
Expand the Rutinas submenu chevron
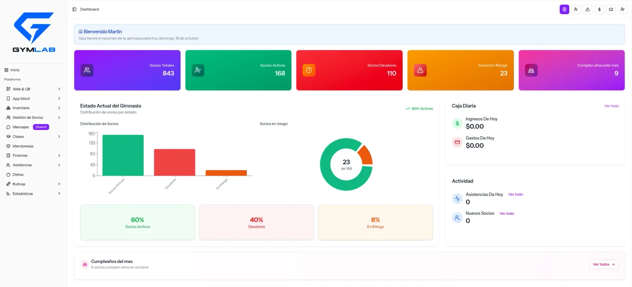pos(59,184)
